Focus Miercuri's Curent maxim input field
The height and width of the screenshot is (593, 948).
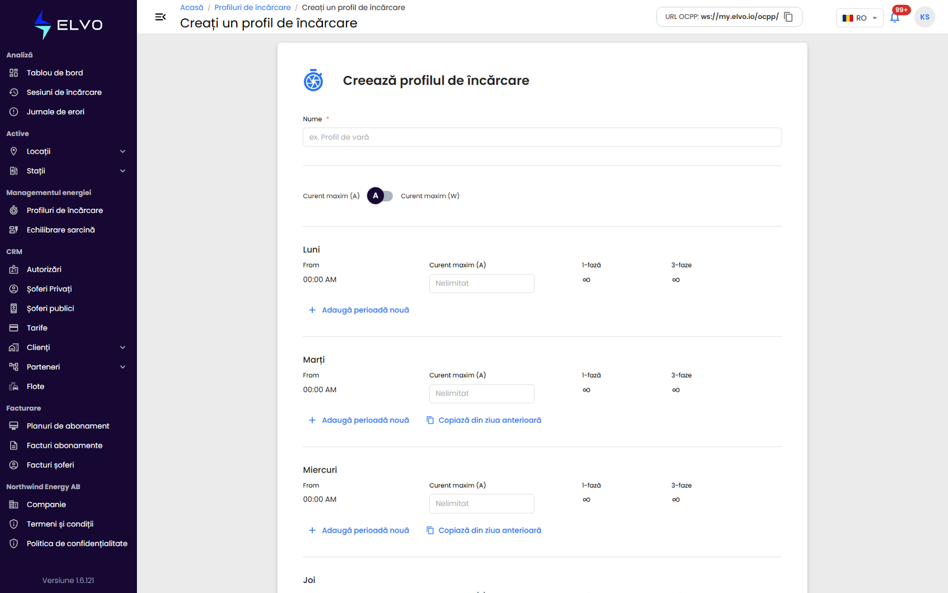pos(482,503)
